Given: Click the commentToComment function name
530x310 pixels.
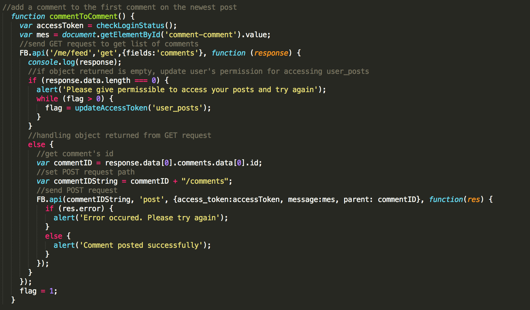Looking at the screenshot, I should [x=83, y=16].
